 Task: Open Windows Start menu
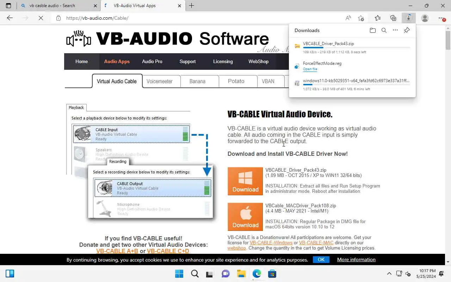click(x=179, y=274)
